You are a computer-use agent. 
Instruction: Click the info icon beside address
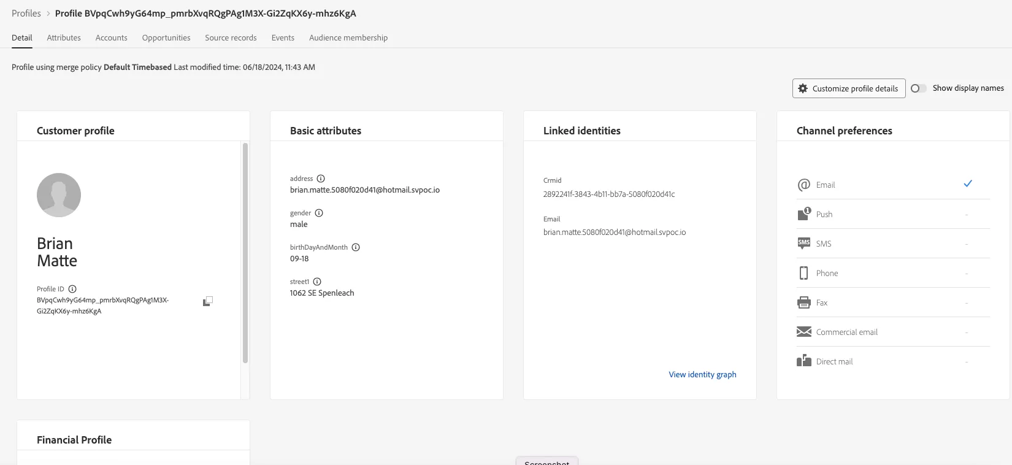(321, 179)
